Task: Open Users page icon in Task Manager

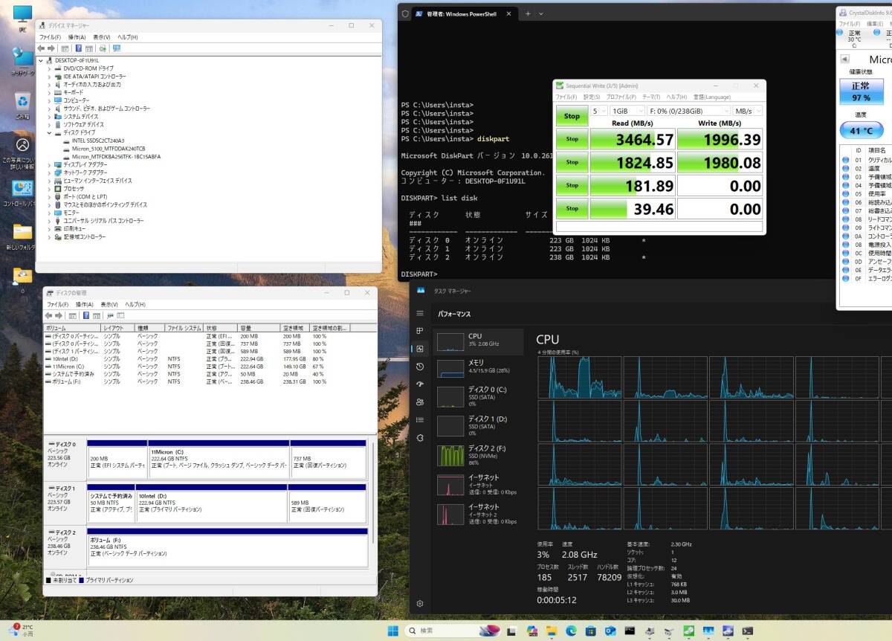Action: pyautogui.click(x=420, y=402)
